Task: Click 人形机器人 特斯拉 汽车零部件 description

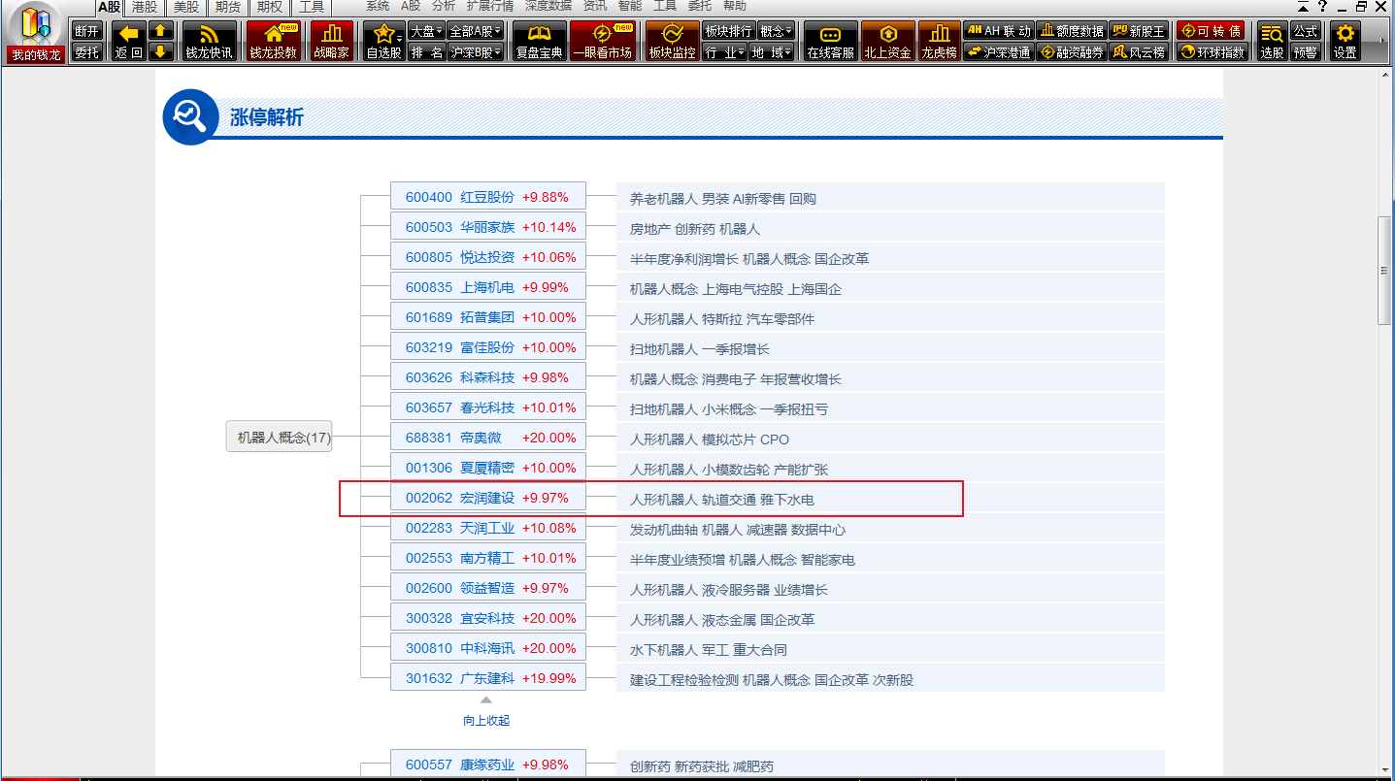Action: click(x=722, y=318)
